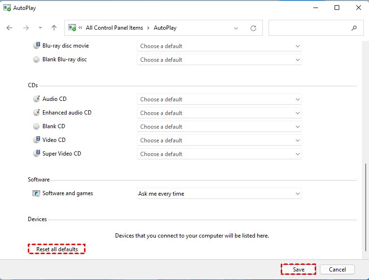
Task: Open the Super Video CD dropdown
Action: 219,154
